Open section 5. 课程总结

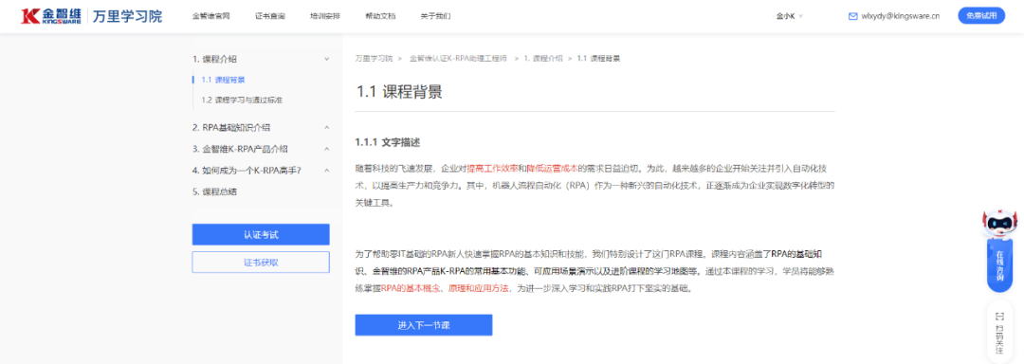(214, 191)
